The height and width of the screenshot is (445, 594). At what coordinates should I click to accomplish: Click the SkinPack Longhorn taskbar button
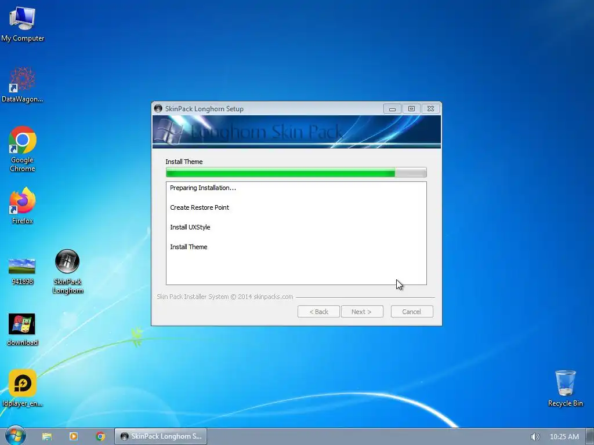pyautogui.click(x=161, y=436)
